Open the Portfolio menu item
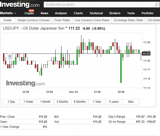This screenshot has width=160, height=136. click(147, 13)
